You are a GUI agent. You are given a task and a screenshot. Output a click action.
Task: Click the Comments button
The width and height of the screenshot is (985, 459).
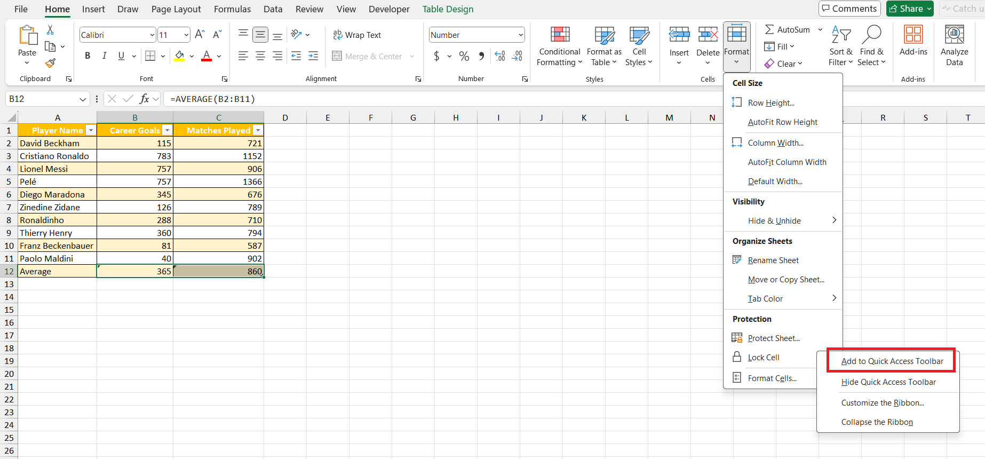point(849,9)
